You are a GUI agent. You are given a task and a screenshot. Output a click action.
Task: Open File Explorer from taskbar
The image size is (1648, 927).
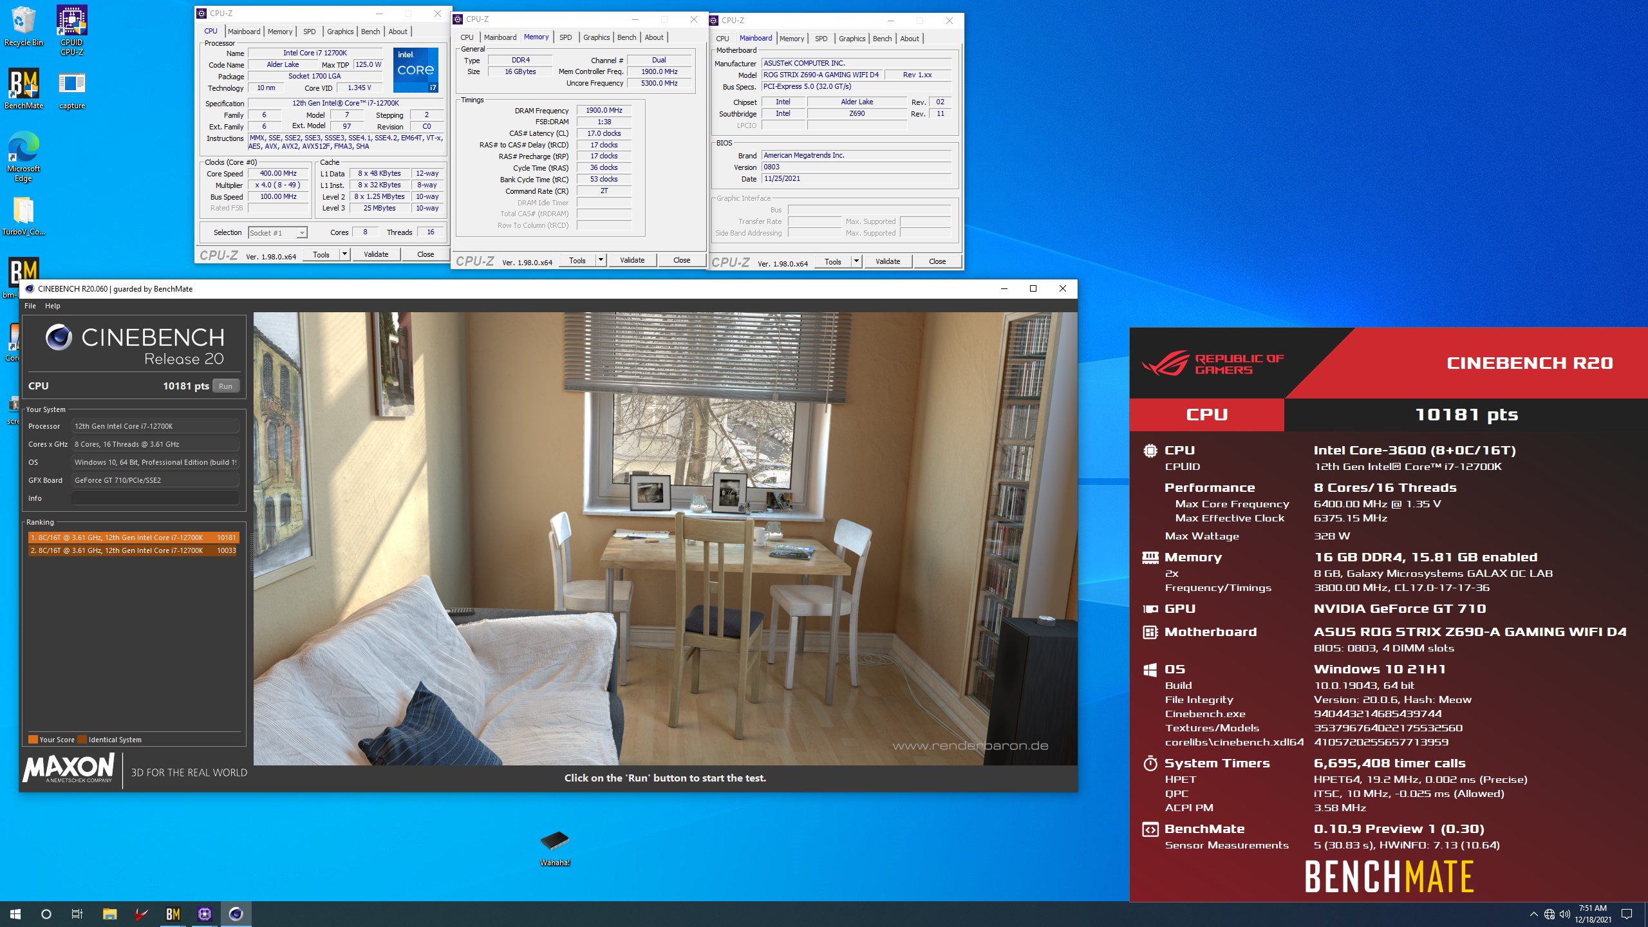tap(109, 913)
